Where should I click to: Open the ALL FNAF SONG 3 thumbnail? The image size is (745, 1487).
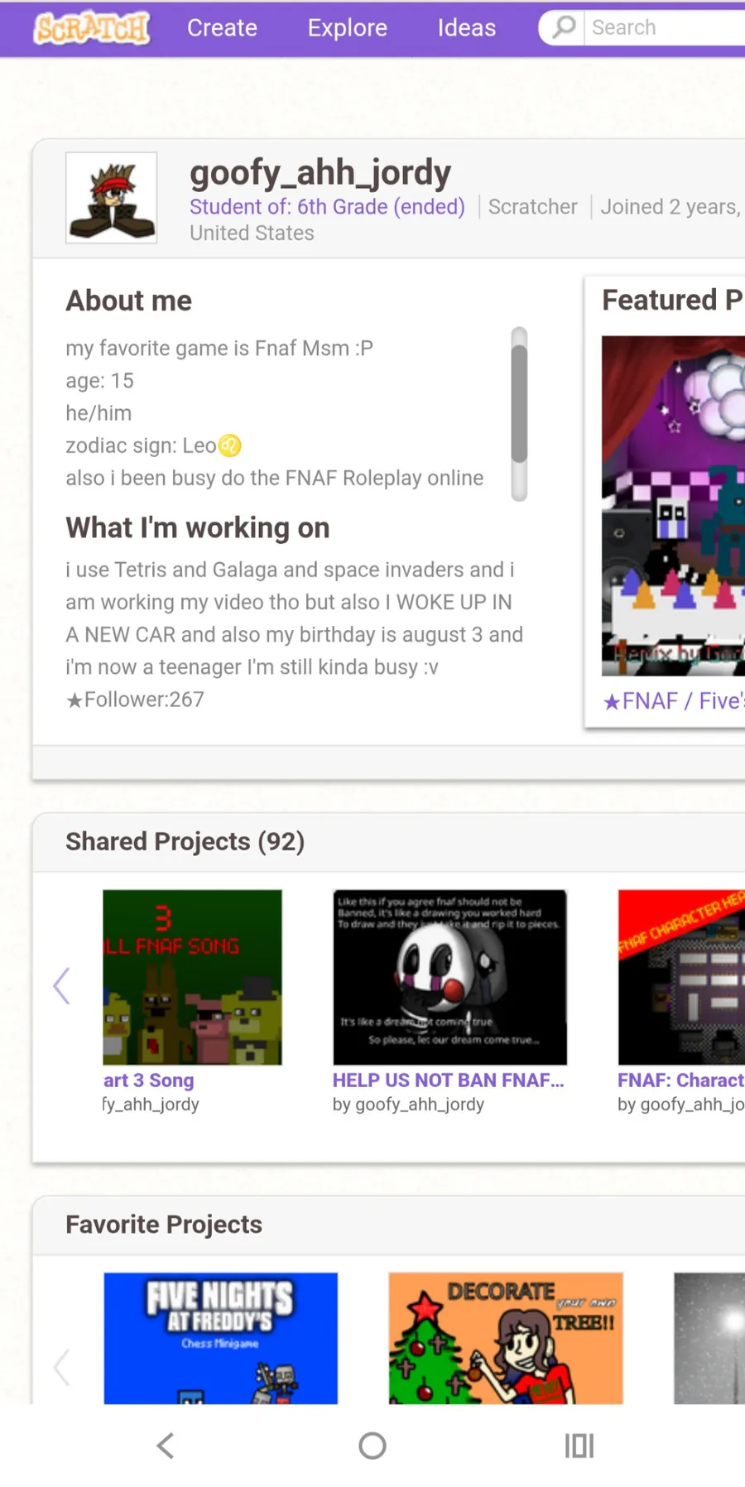coord(192,977)
